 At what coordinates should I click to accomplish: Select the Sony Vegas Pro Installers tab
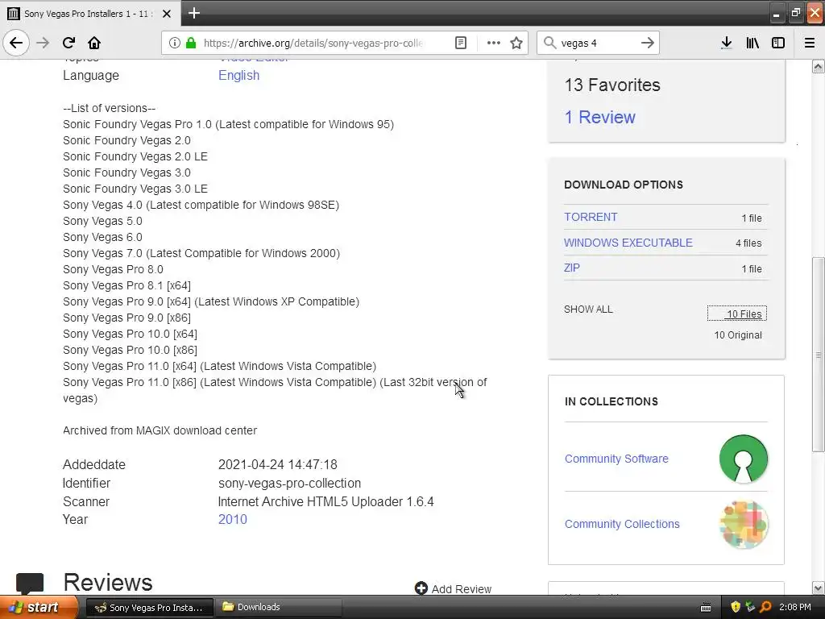point(89,14)
